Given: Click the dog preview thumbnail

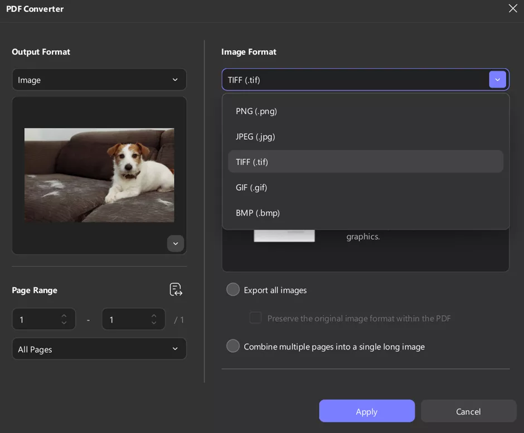Looking at the screenshot, I should coord(99,175).
